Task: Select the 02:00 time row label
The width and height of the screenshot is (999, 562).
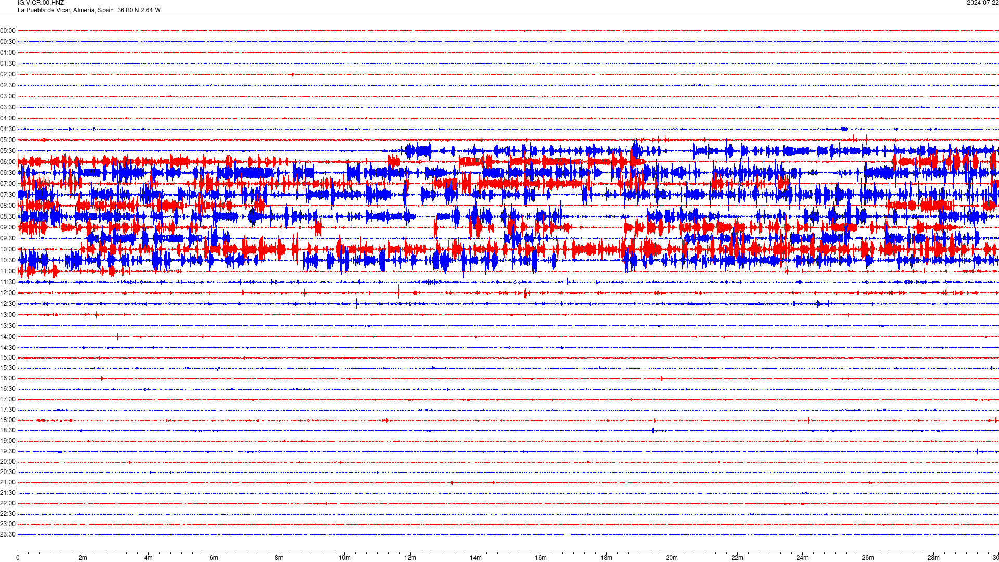Action: 8,74
